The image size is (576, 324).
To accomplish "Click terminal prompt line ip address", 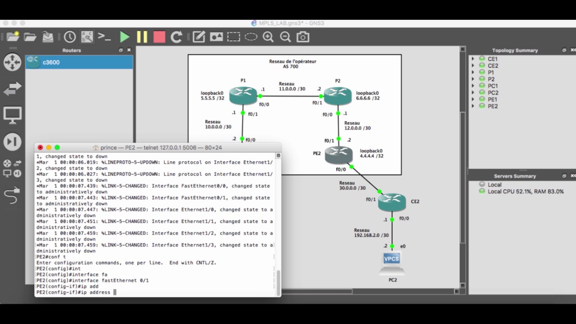I will pyautogui.click(x=76, y=292).
